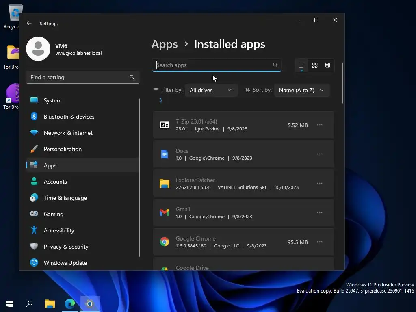Image resolution: width=416 pixels, height=312 pixels.
Task: Open Accessibility settings
Action: point(82,230)
